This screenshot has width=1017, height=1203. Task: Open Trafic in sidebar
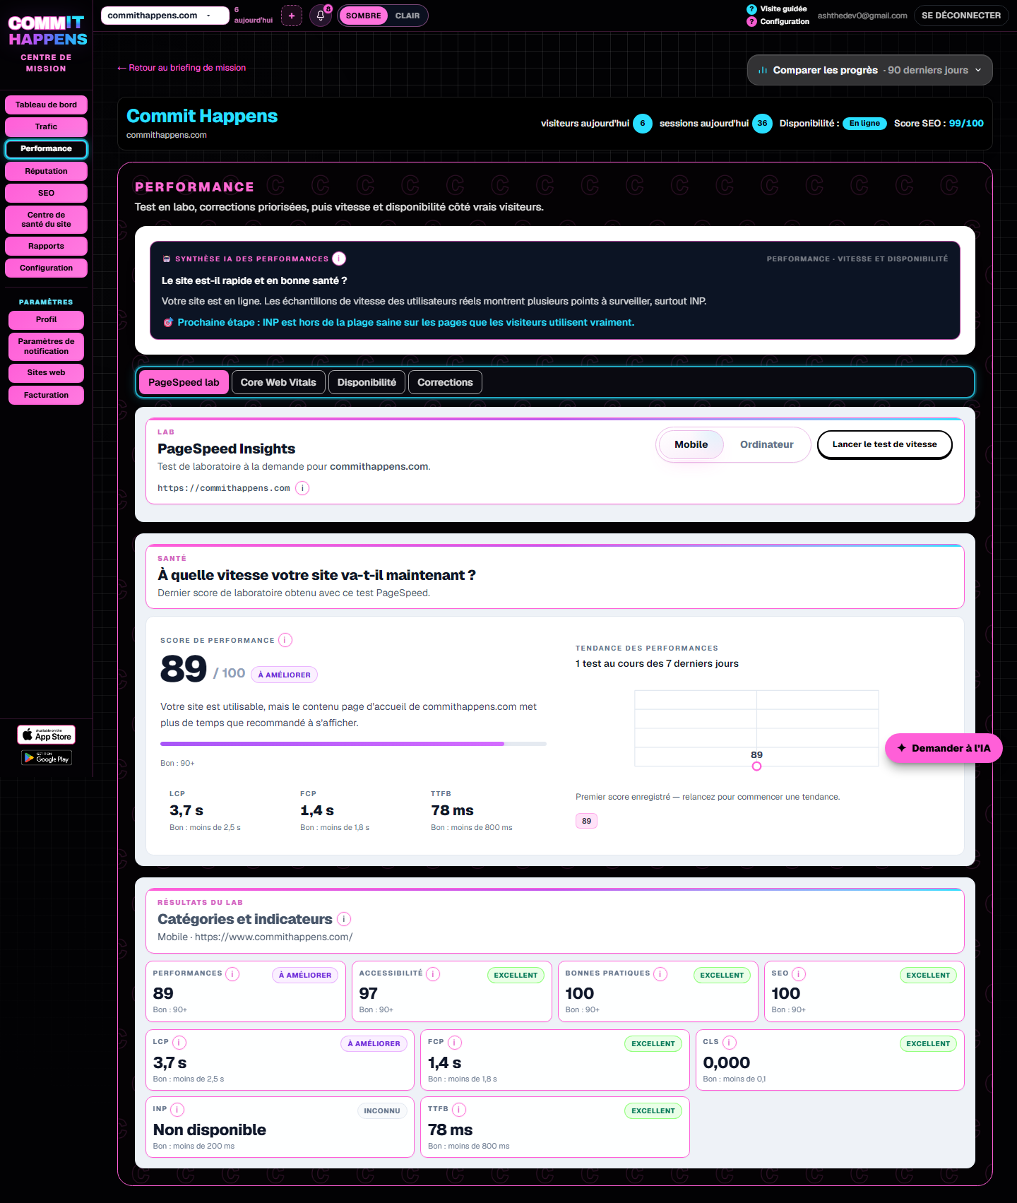pyautogui.click(x=47, y=127)
